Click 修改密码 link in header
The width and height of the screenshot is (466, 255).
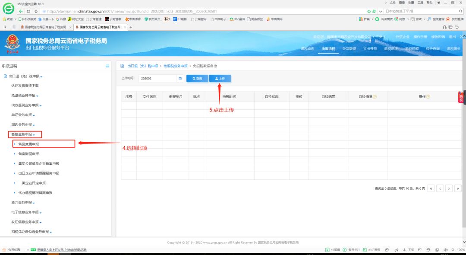tap(438, 37)
